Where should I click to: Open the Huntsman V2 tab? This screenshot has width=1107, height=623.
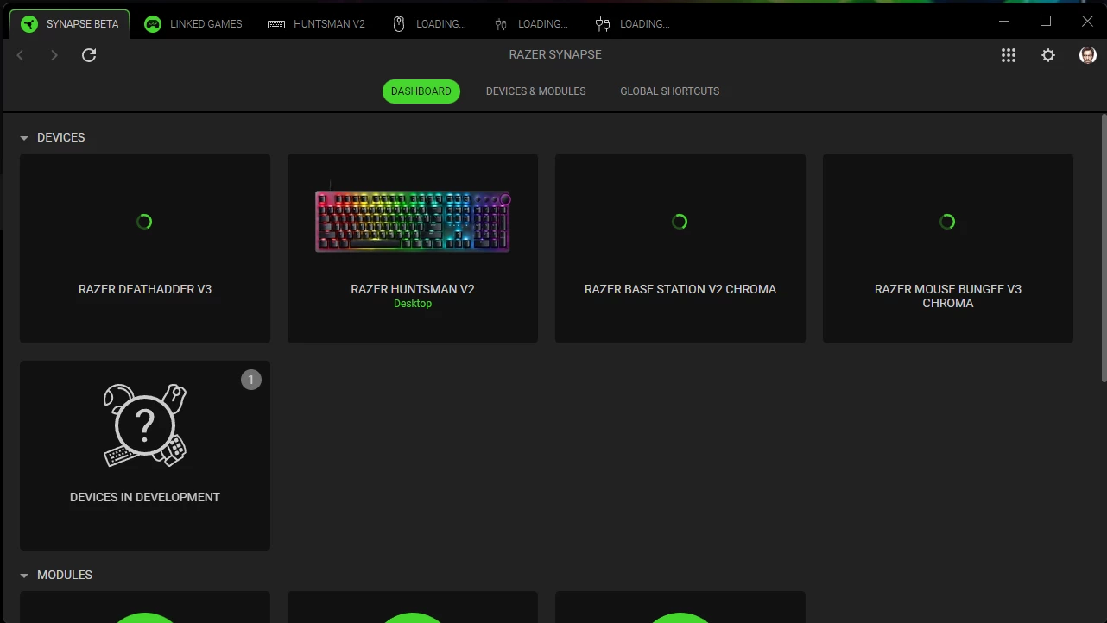point(316,24)
